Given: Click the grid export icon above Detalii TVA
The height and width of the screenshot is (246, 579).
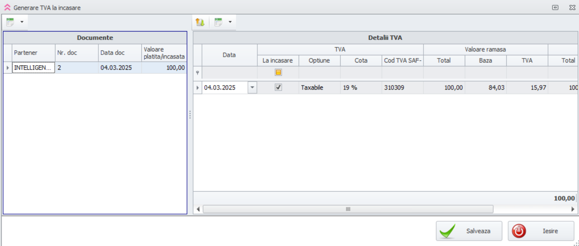Looking at the screenshot, I should [218, 22].
